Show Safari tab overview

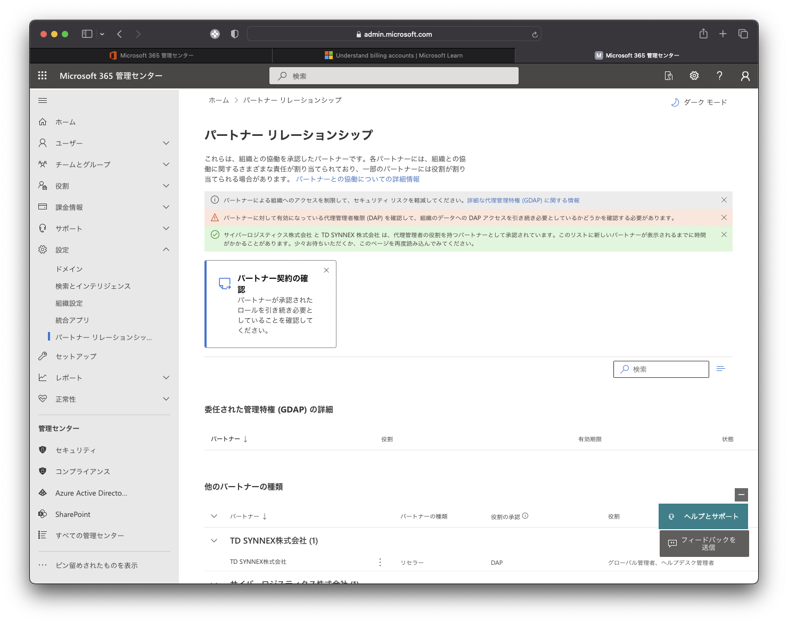pyautogui.click(x=743, y=34)
